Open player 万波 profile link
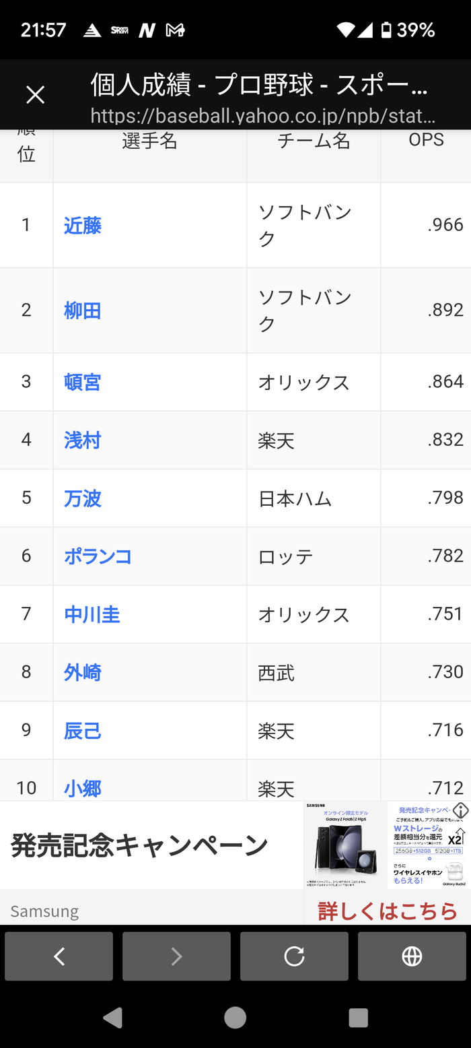The image size is (471, 1048). [83, 498]
